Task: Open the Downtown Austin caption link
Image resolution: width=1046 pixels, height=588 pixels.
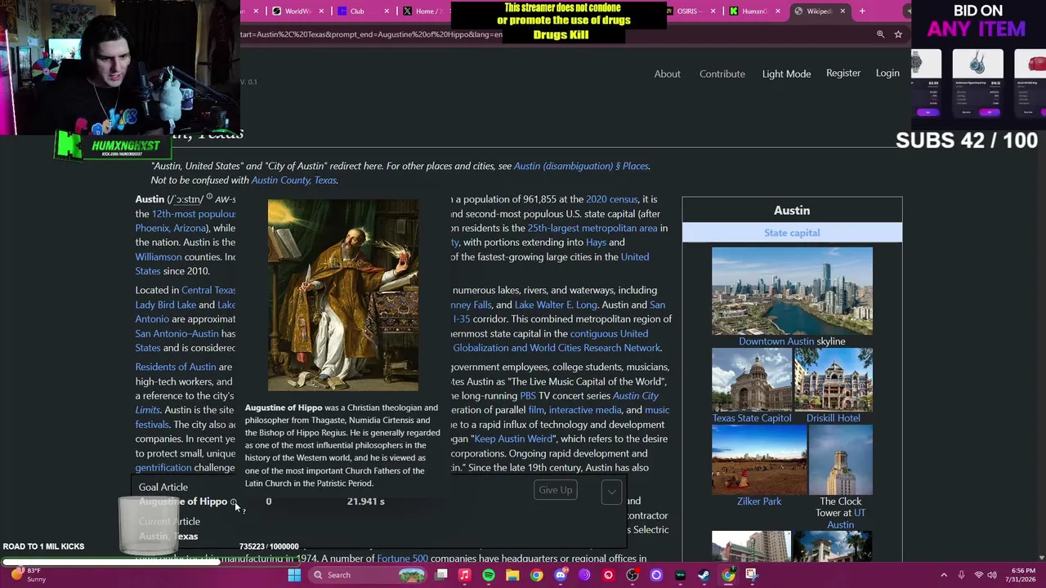Action: pos(776,341)
